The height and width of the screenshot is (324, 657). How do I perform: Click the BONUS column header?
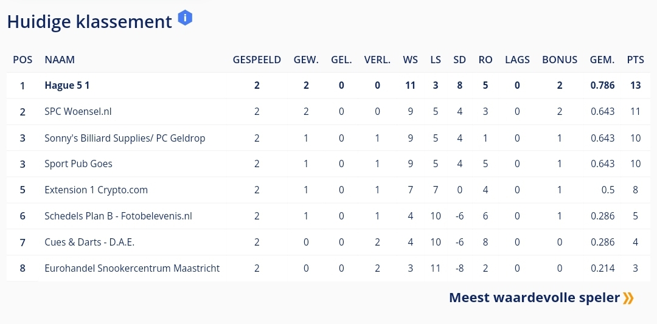pos(560,60)
